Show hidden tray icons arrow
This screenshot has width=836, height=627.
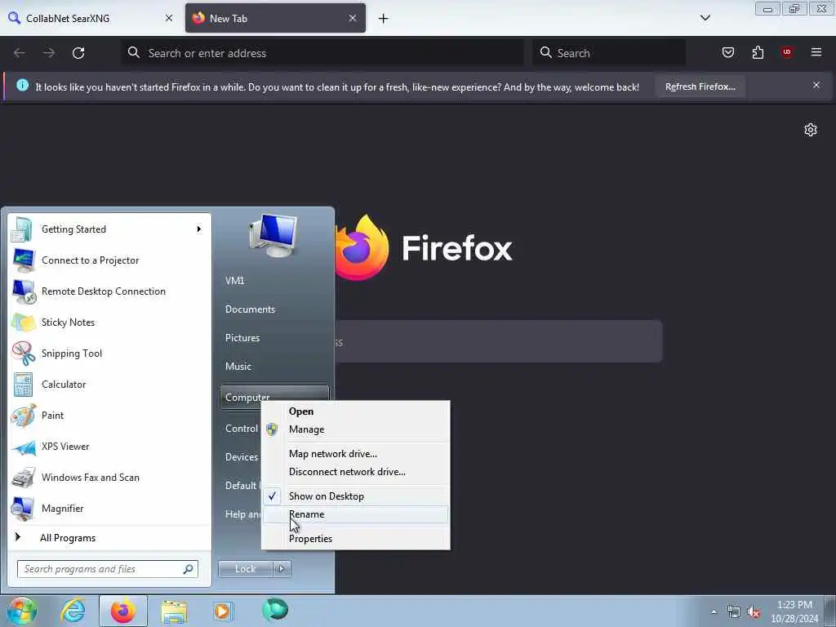(x=714, y=612)
